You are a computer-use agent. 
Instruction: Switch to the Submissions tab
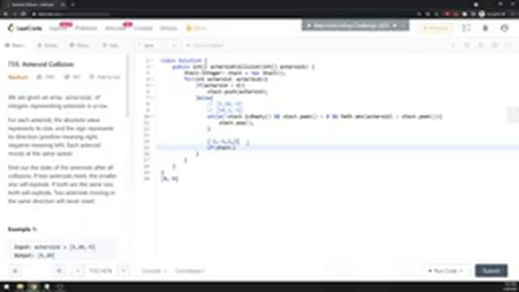pos(111,45)
